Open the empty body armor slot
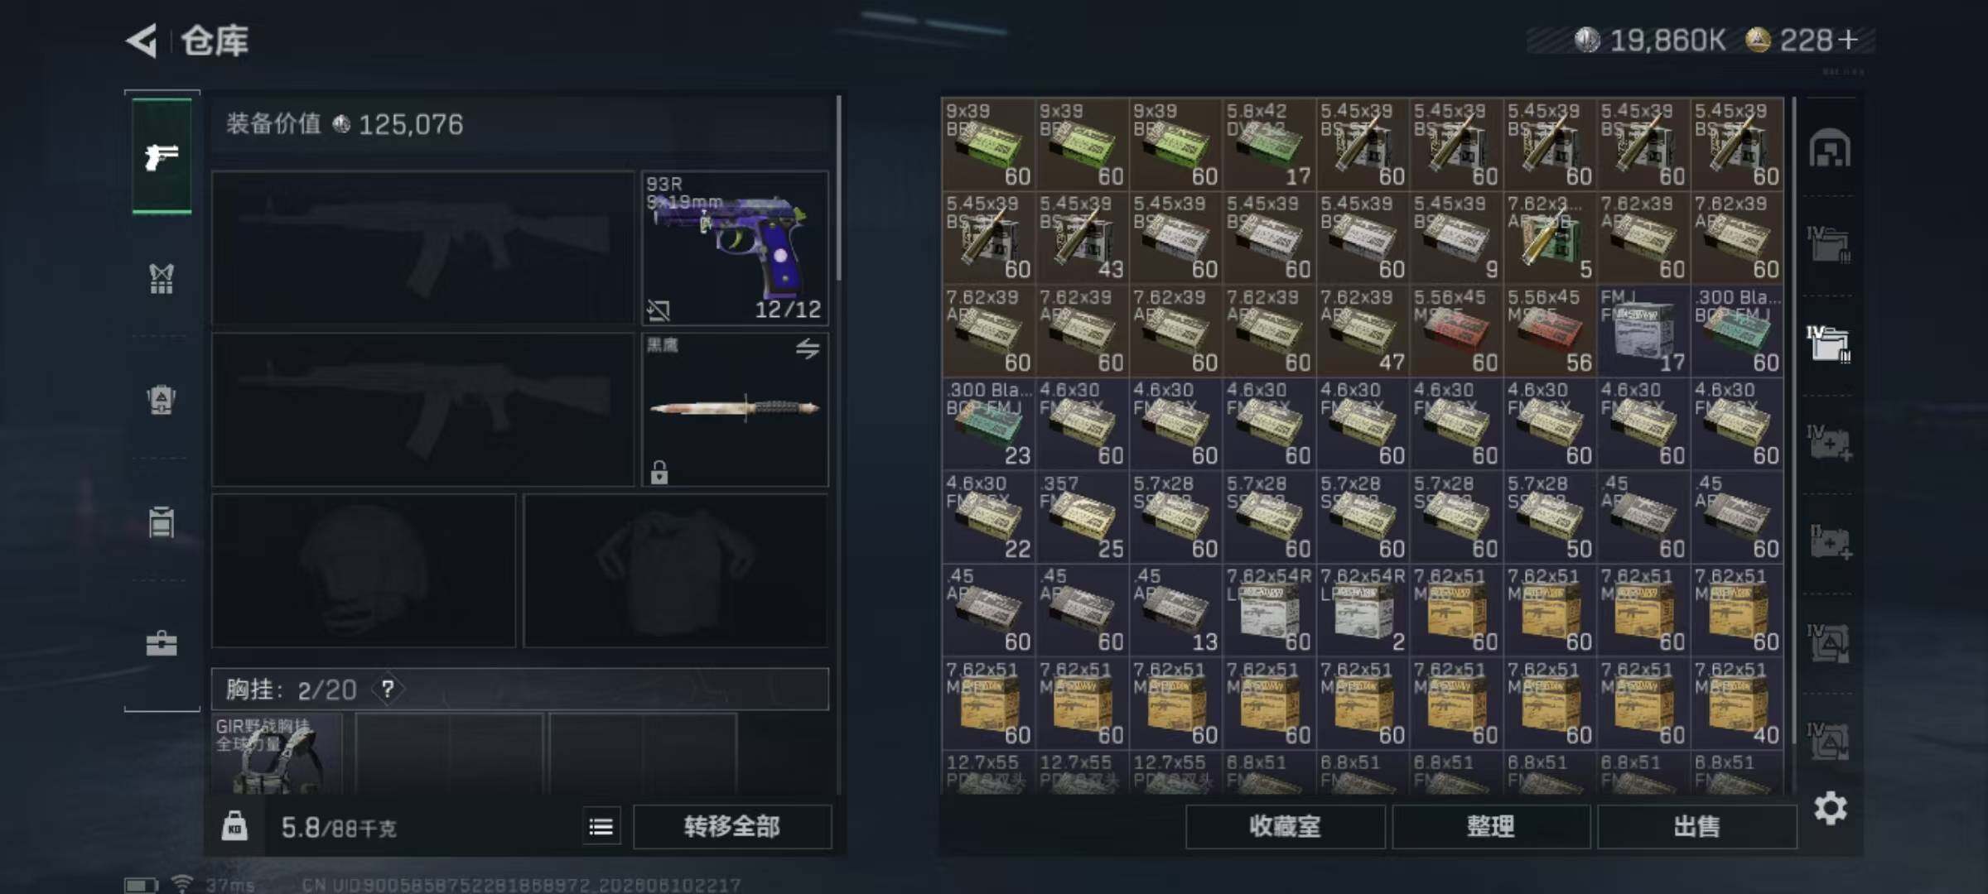Screen dimensions: 1988x894 [676, 570]
